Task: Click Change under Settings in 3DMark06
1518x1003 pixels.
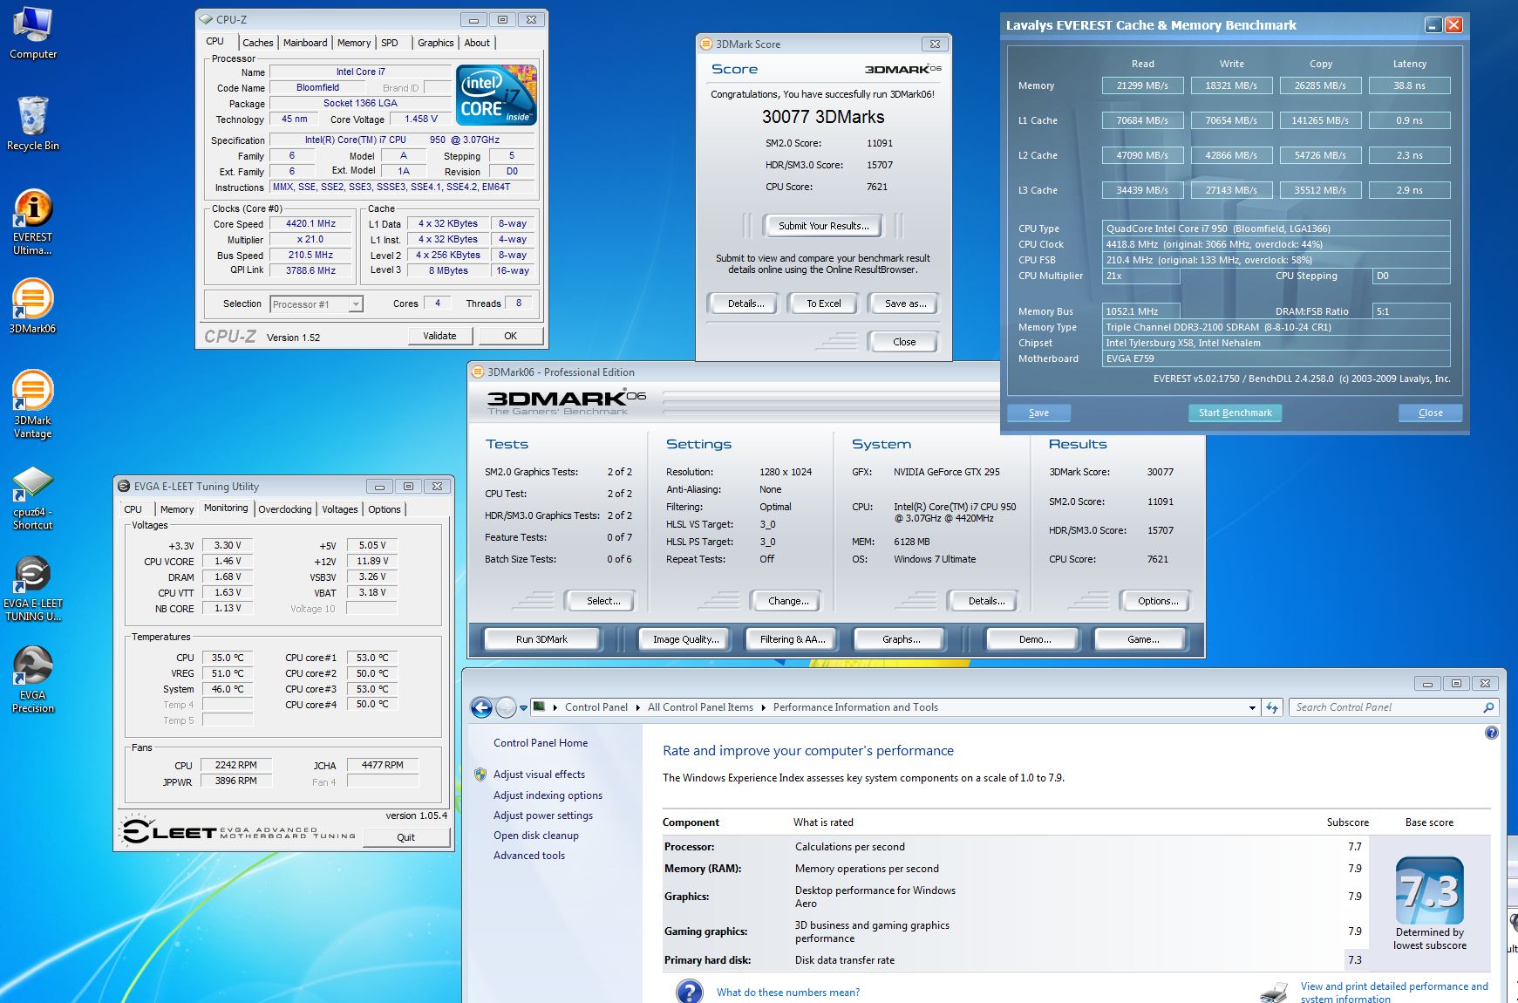Action: pos(788,601)
